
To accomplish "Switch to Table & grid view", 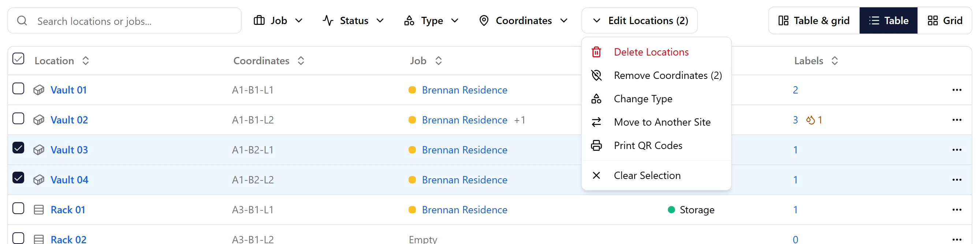I will (x=814, y=20).
